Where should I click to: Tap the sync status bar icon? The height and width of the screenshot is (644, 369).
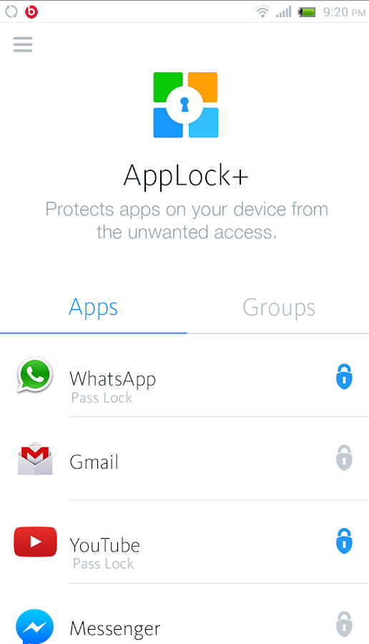coord(11,12)
